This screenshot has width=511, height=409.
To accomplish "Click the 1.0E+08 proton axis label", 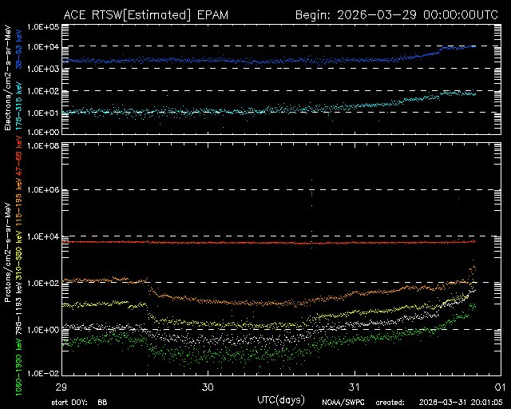I will [43, 146].
